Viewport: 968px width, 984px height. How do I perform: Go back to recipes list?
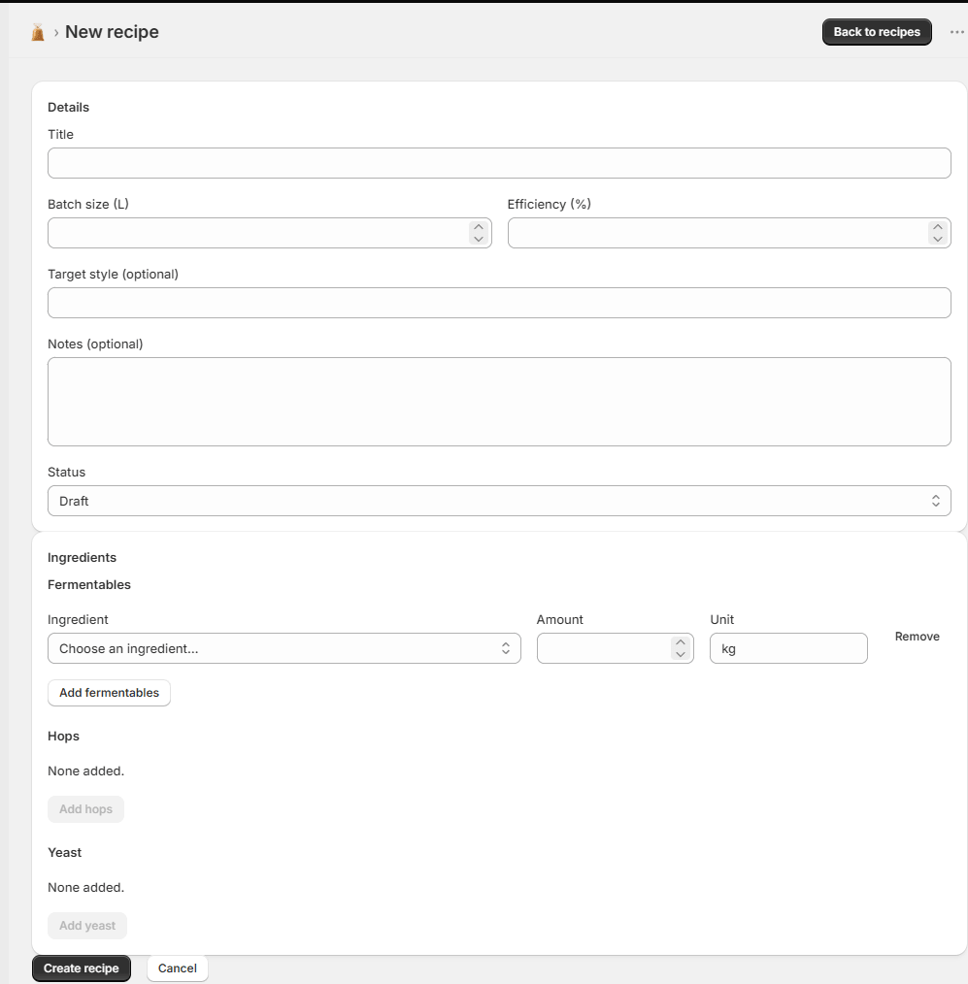coord(877,32)
